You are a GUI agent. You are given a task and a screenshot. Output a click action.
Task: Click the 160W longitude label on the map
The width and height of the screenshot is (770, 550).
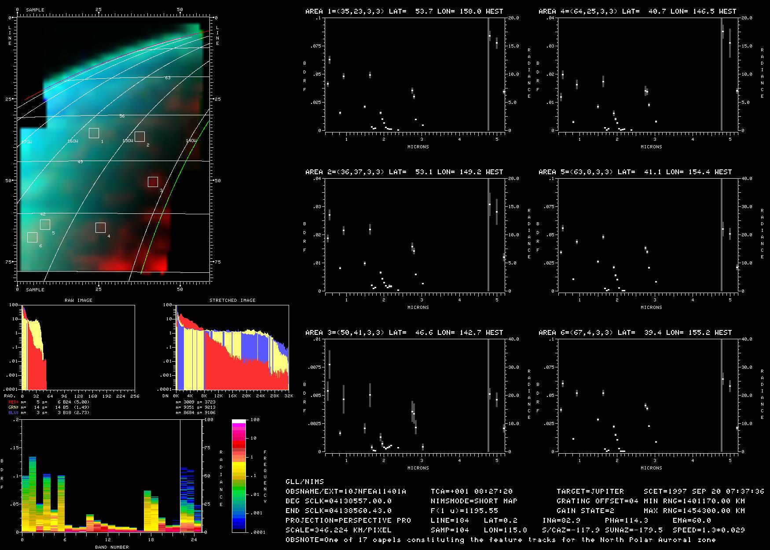coord(73,141)
